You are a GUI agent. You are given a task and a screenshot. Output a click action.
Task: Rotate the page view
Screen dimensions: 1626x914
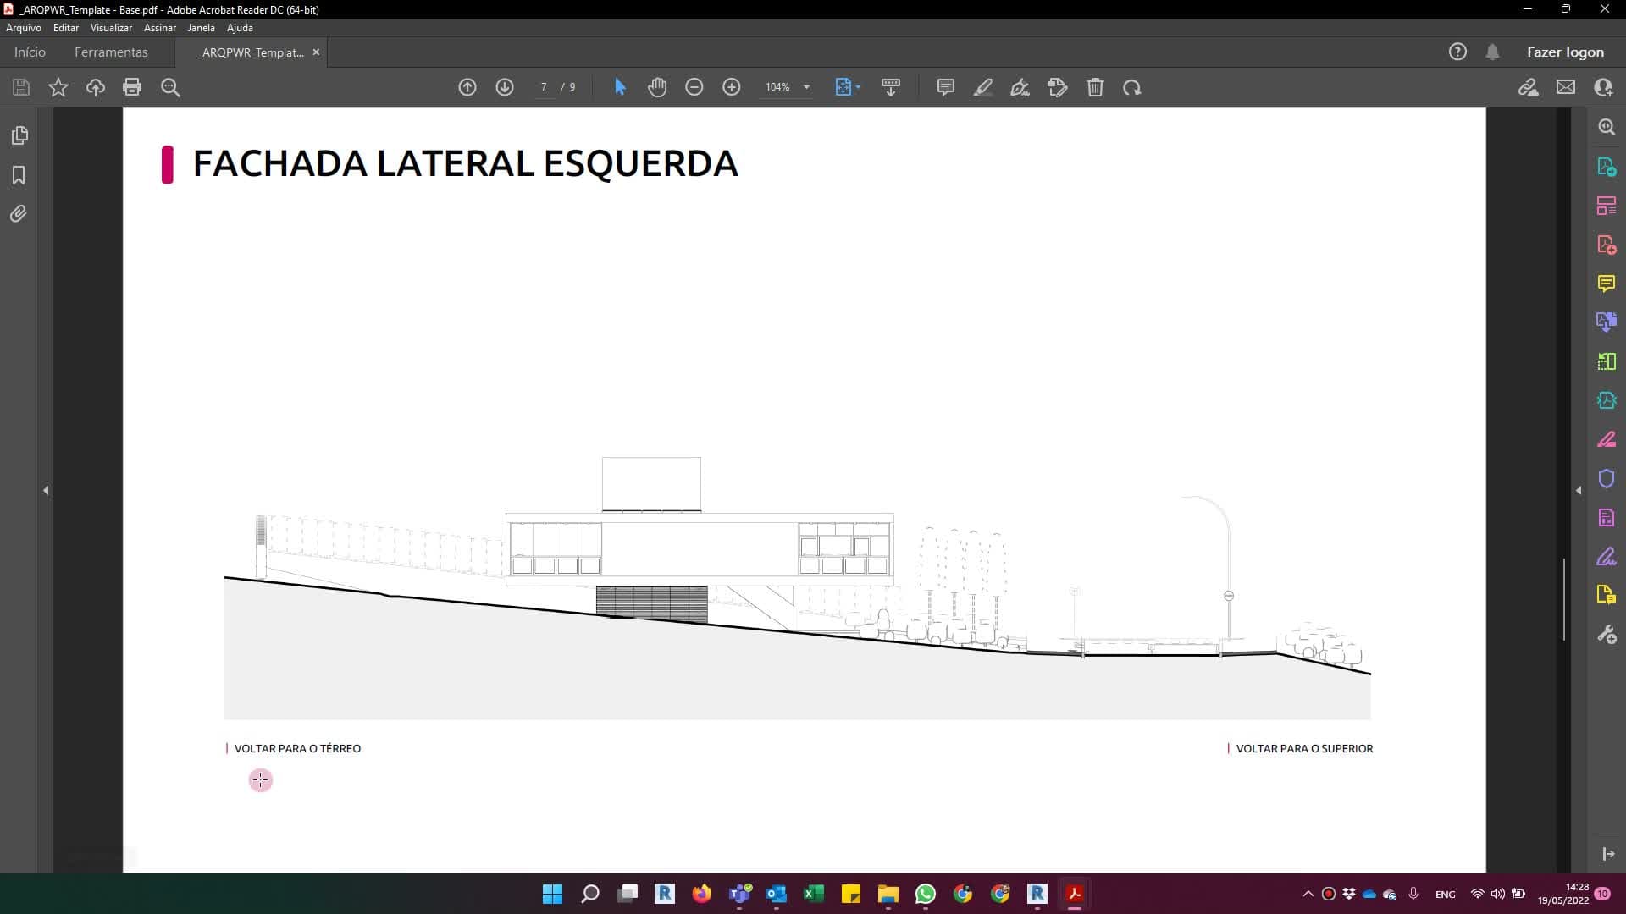pos(1132,87)
